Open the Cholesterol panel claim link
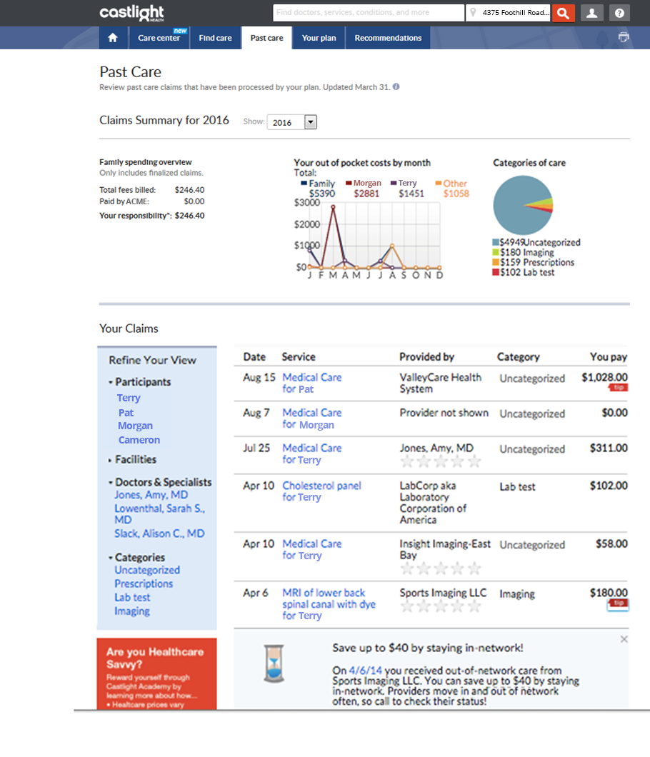The height and width of the screenshot is (757, 650). [321, 486]
